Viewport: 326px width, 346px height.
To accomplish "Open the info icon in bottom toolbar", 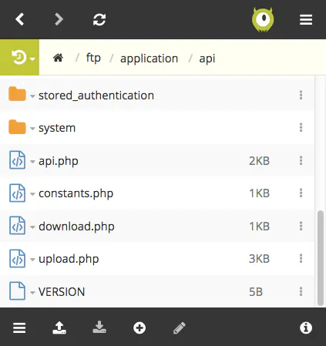I will click(x=306, y=328).
